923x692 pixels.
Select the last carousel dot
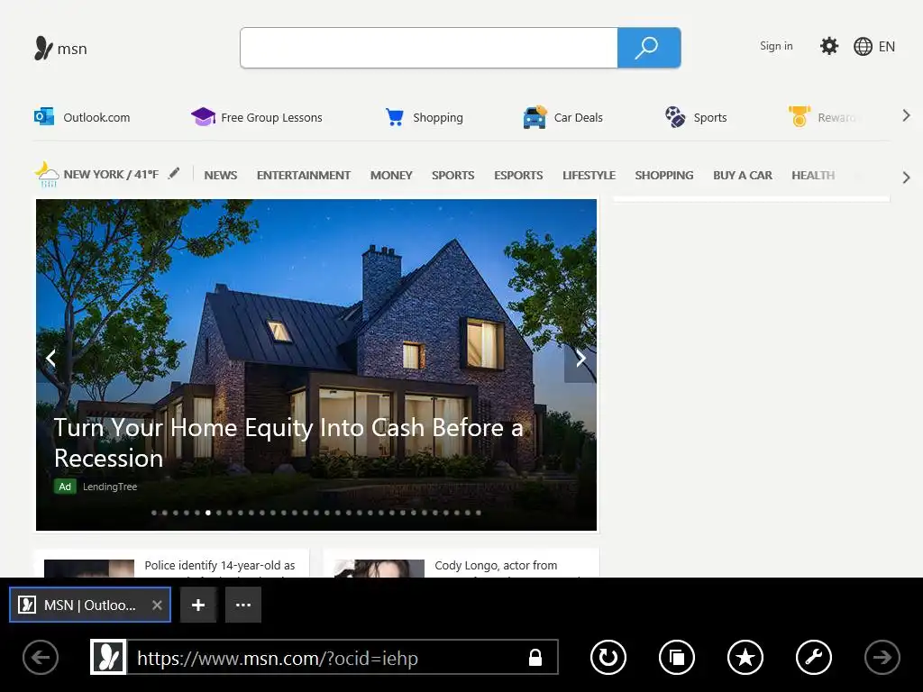478,513
